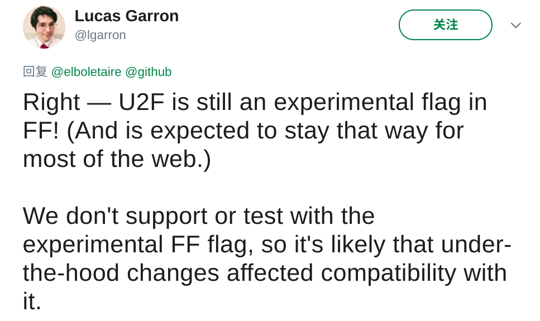The image size is (540, 321).
Task: Click the word "Right" starting the tweet
Action: pyautogui.click(x=51, y=102)
